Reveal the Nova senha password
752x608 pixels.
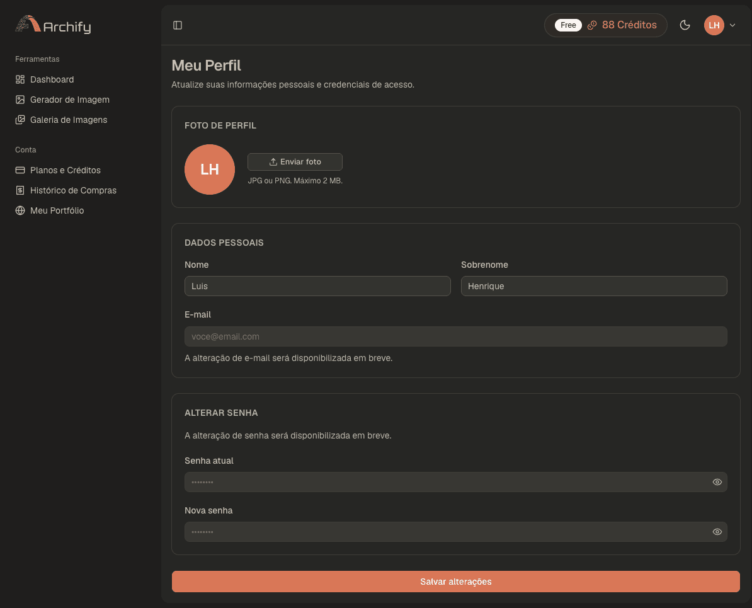[x=717, y=532]
